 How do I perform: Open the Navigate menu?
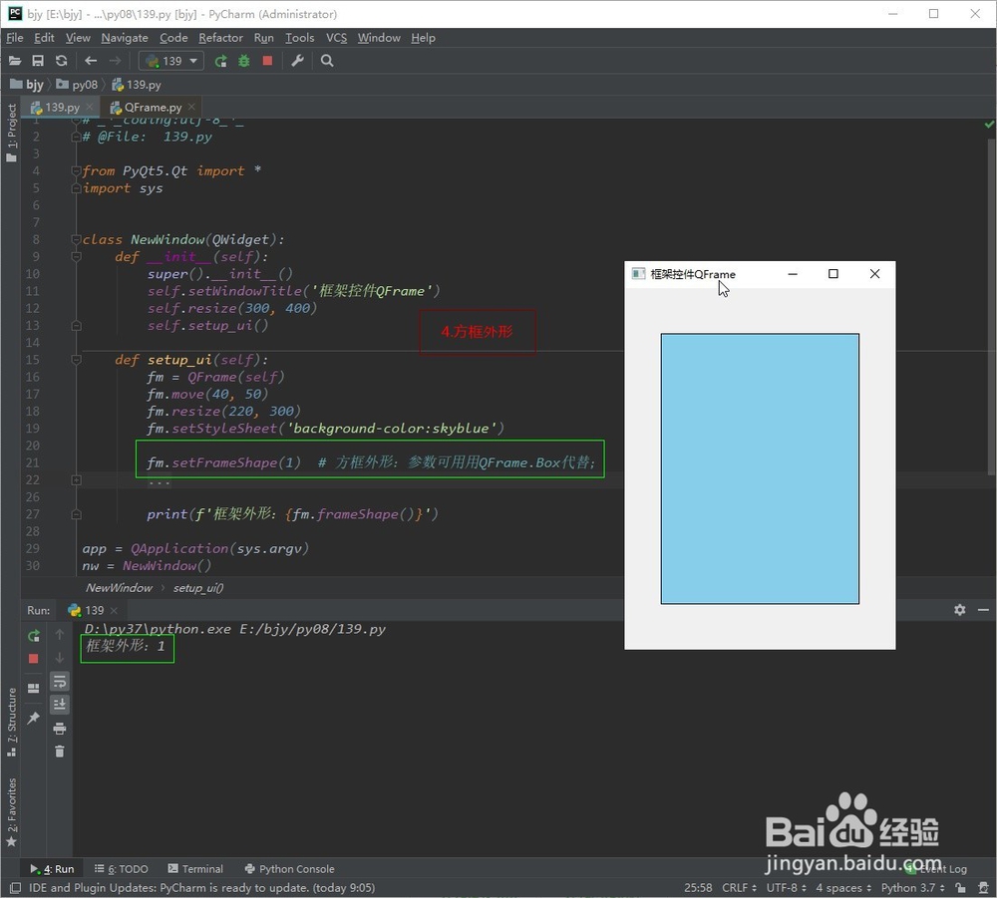click(125, 38)
